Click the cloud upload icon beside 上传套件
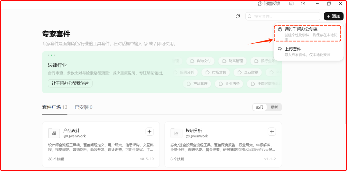The image size is (347, 171). [280, 49]
